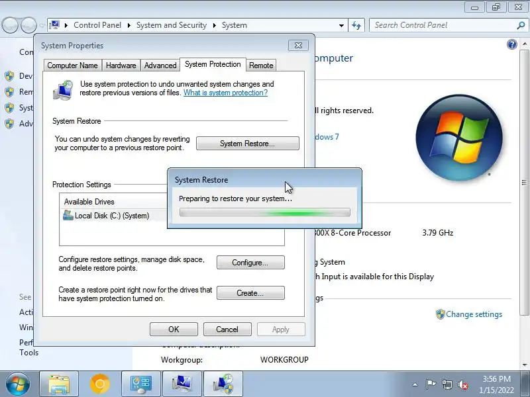Click the shield icon beside Rem link
This screenshot has height=397, width=530.
[10, 92]
